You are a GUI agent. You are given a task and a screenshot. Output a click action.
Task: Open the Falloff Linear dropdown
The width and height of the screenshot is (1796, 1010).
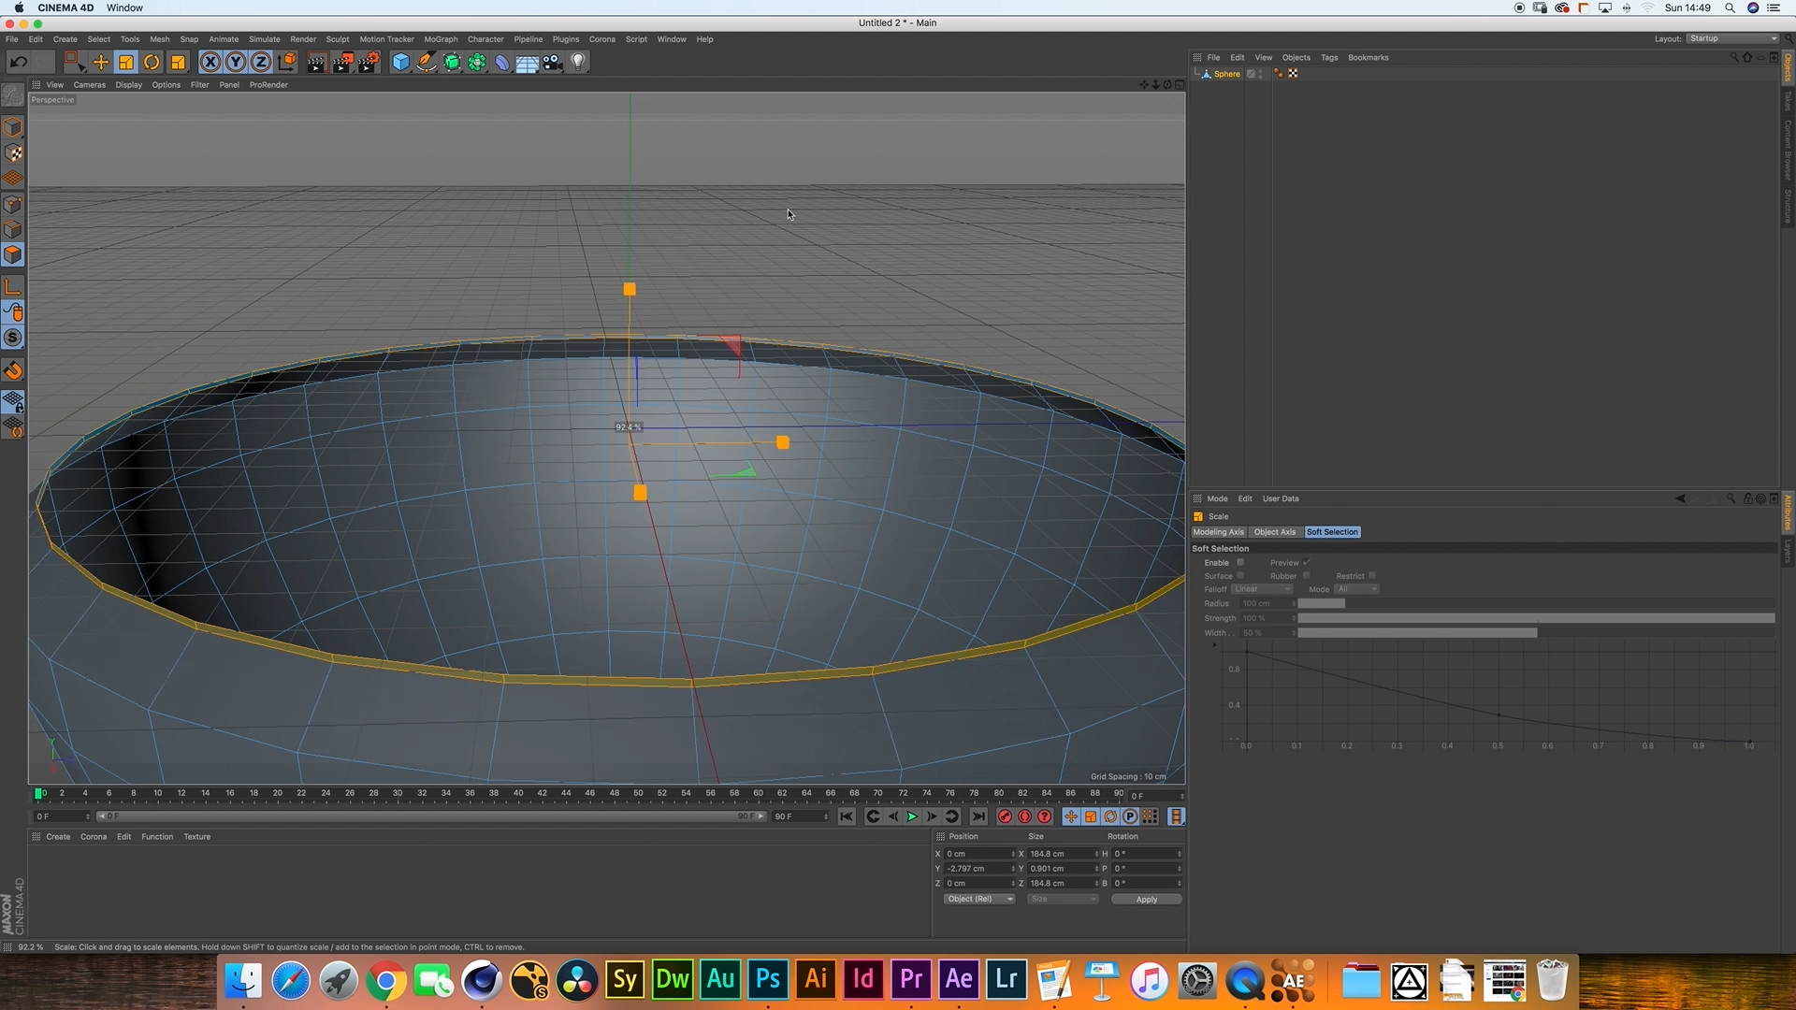click(x=1261, y=589)
